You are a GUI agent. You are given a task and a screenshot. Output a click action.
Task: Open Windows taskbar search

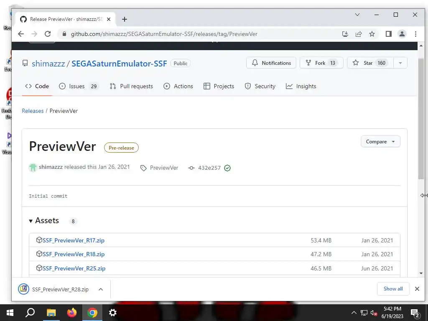click(x=30, y=313)
